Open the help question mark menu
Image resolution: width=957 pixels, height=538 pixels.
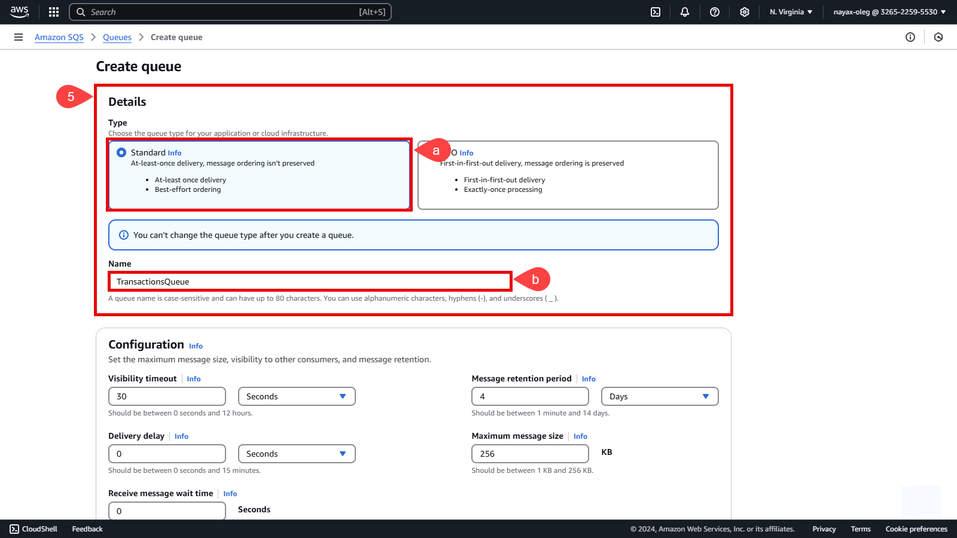[715, 12]
